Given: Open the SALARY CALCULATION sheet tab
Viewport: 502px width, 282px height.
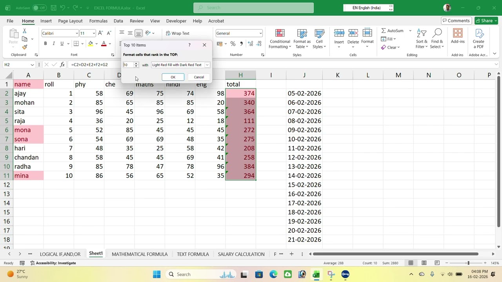Looking at the screenshot, I should pyautogui.click(x=241, y=254).
